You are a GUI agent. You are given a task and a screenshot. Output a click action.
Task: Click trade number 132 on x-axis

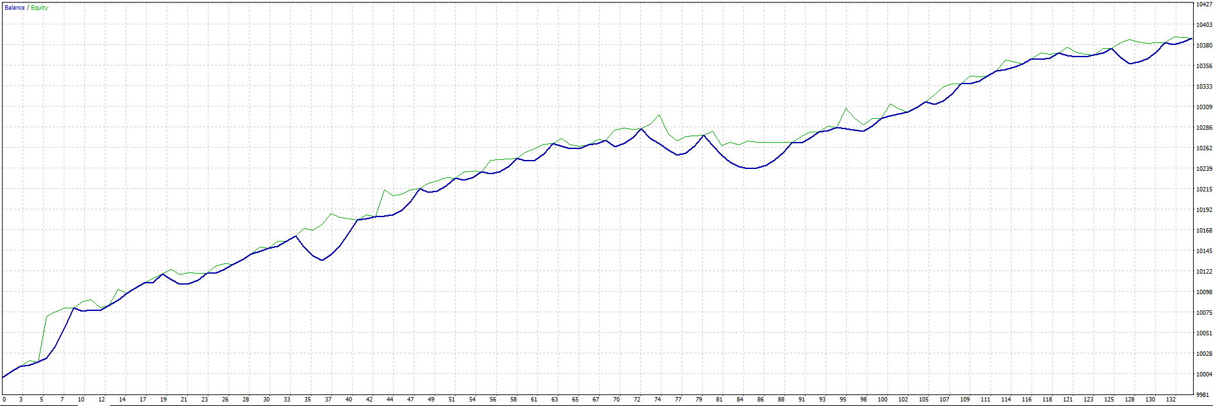(x=1171, y=400)
